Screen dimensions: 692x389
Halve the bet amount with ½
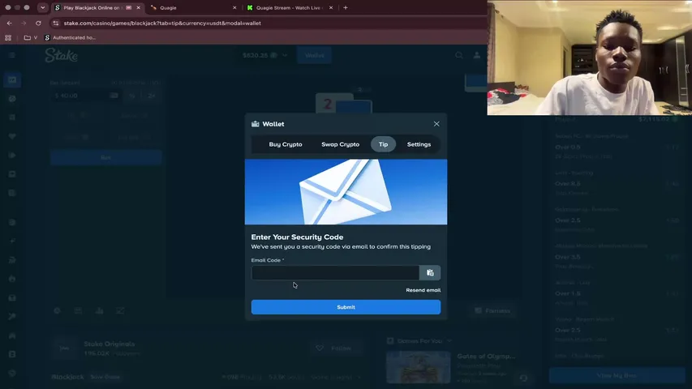pyautogui.click(x=132, y=96)
